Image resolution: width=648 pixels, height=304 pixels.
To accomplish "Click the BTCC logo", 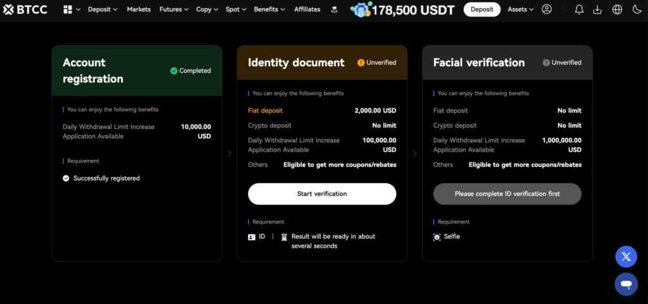I will click(26, 9).
